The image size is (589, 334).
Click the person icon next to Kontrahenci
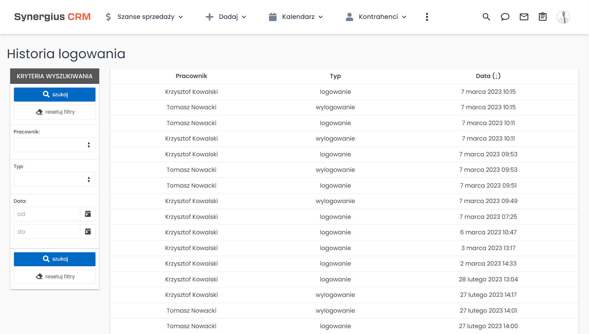(349, 17)
